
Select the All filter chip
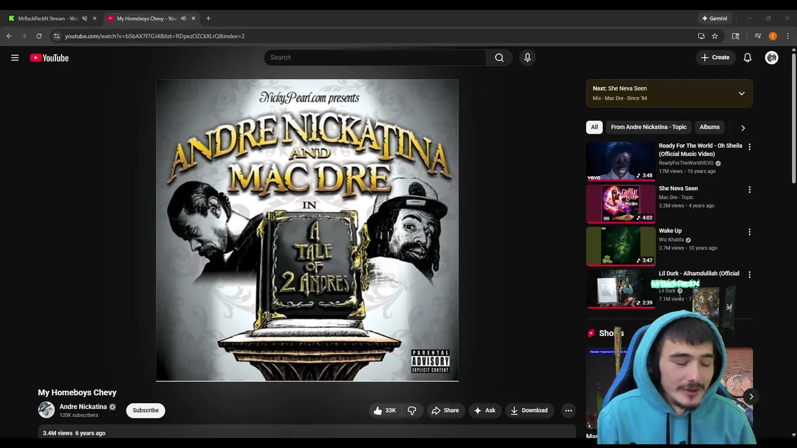(x=594, y=127)
